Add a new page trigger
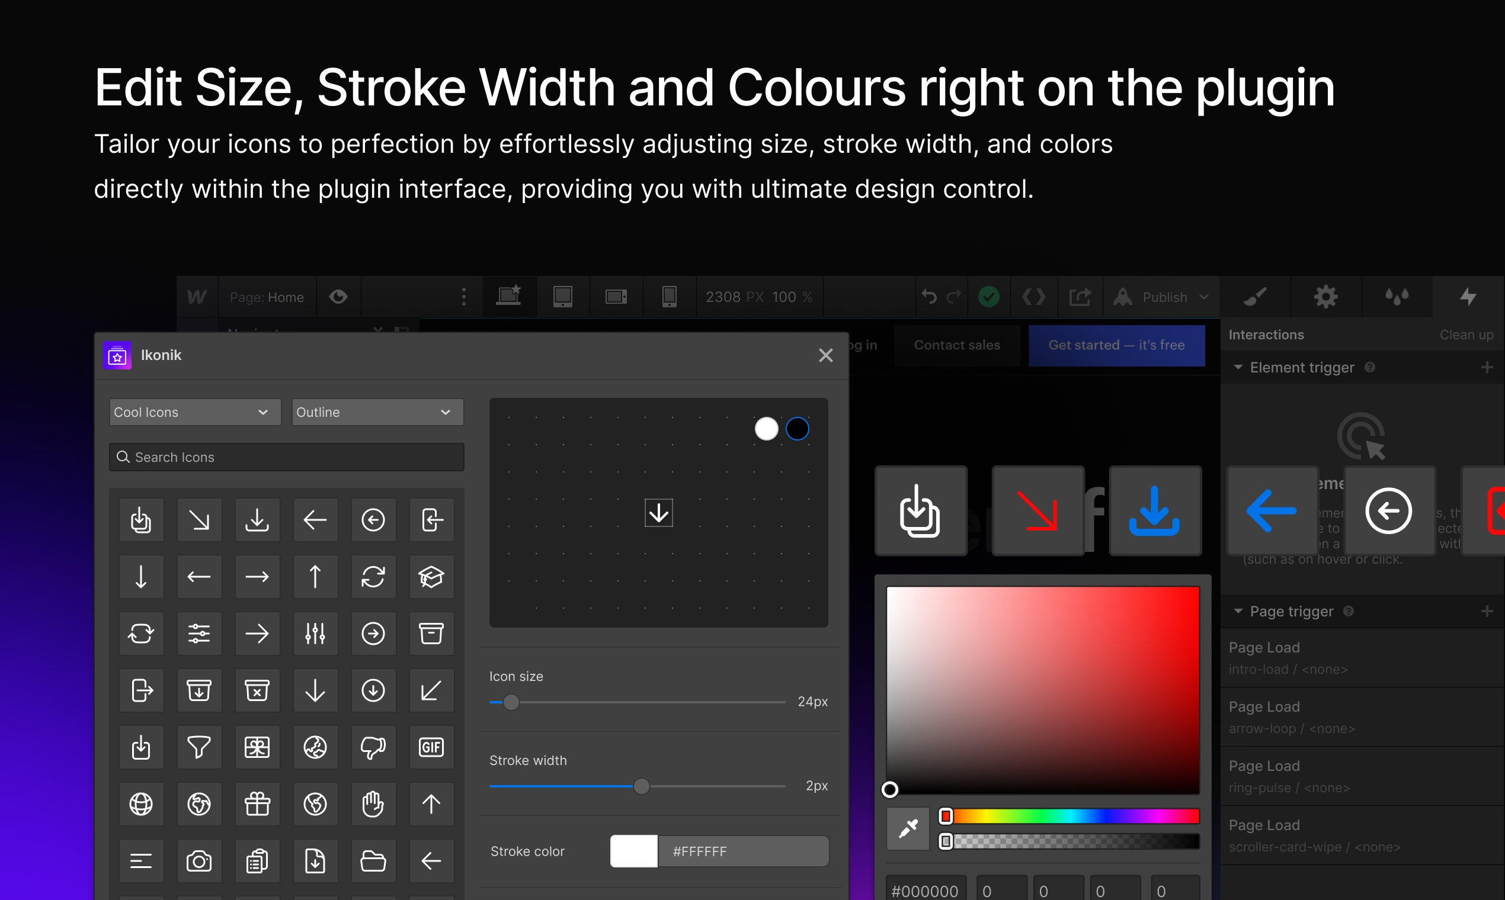The height and width of the screenshot is (900, 1505). 1487,611
